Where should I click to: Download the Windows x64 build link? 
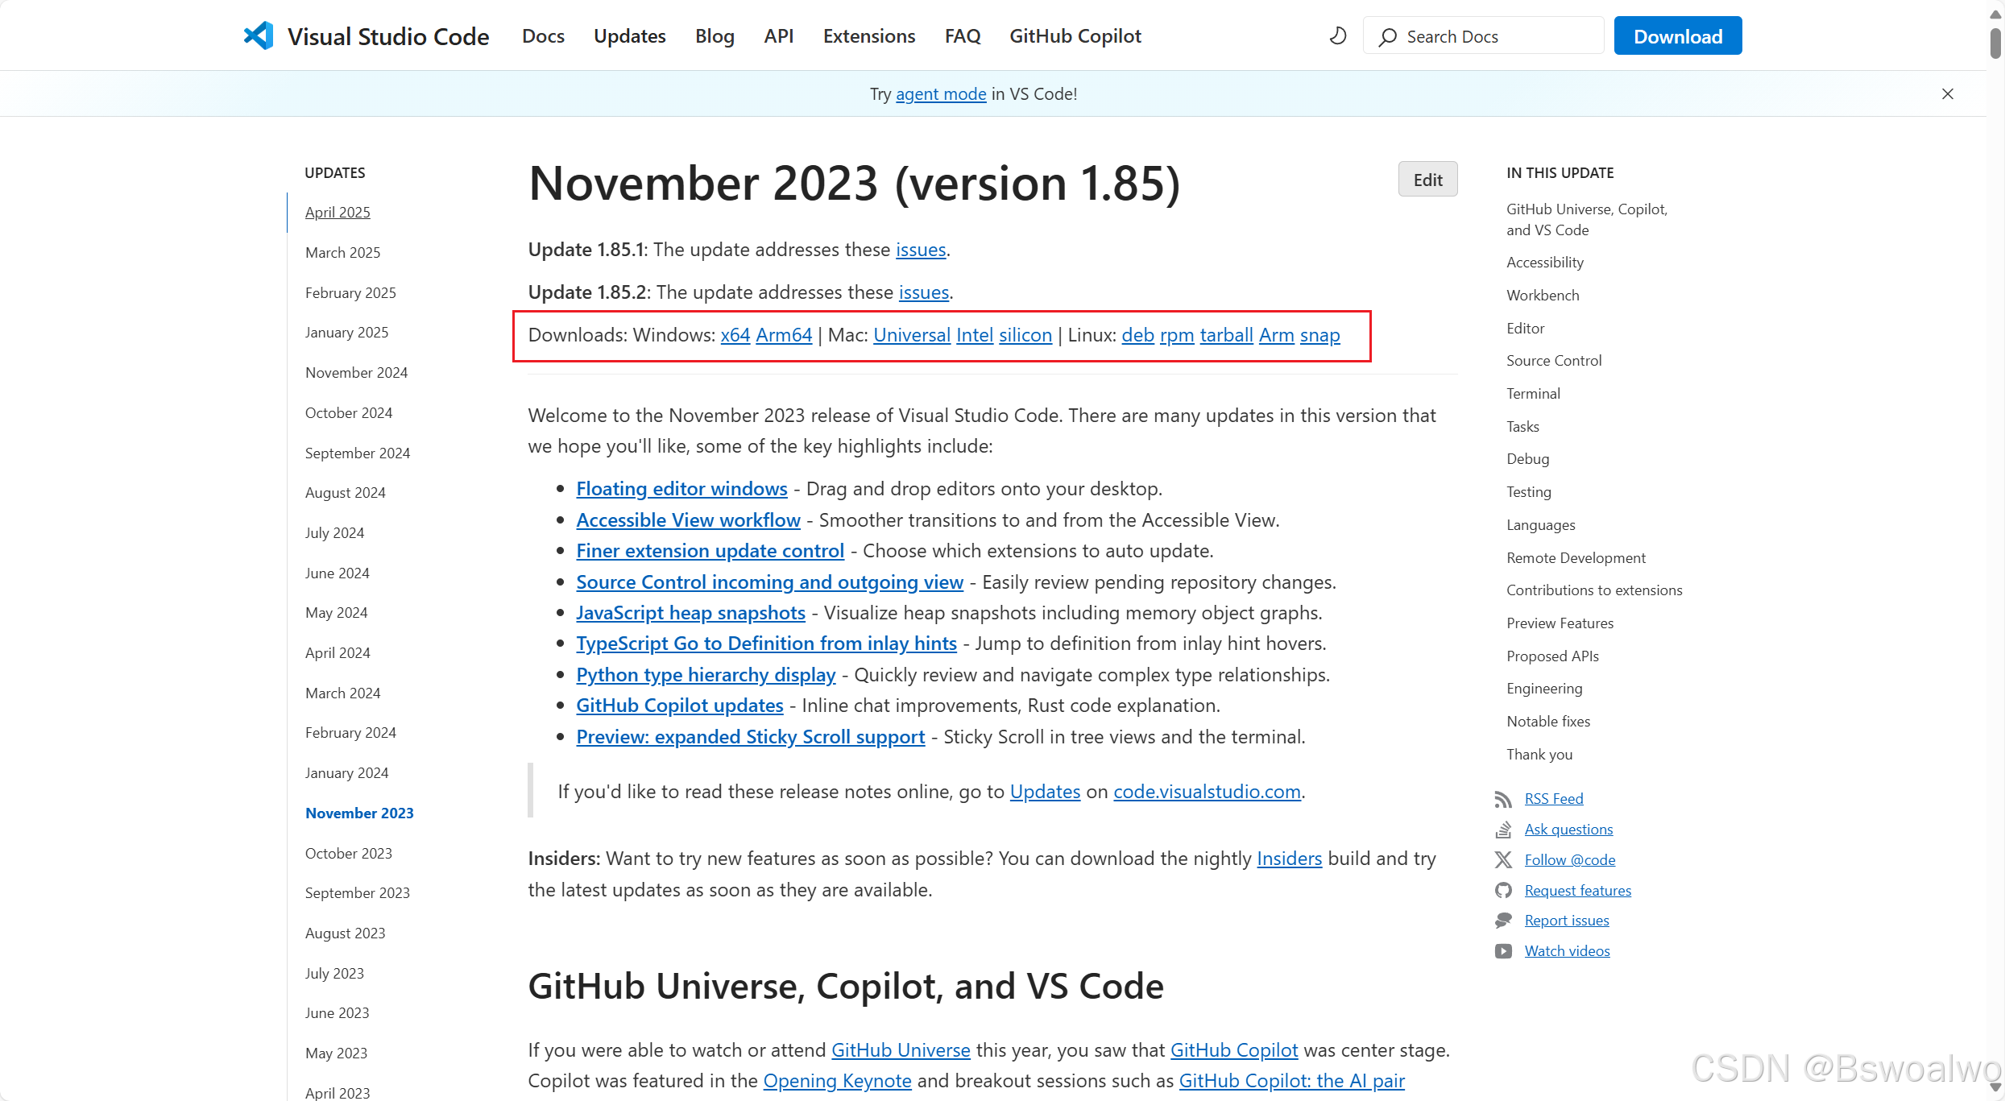(735, 335)
